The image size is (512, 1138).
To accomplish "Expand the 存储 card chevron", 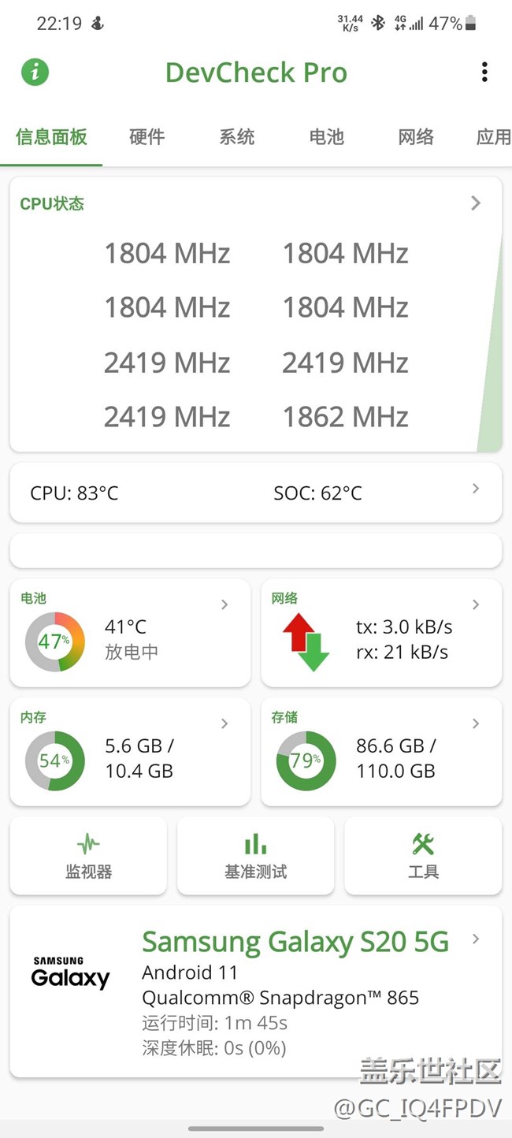I will tap(476, 723).
